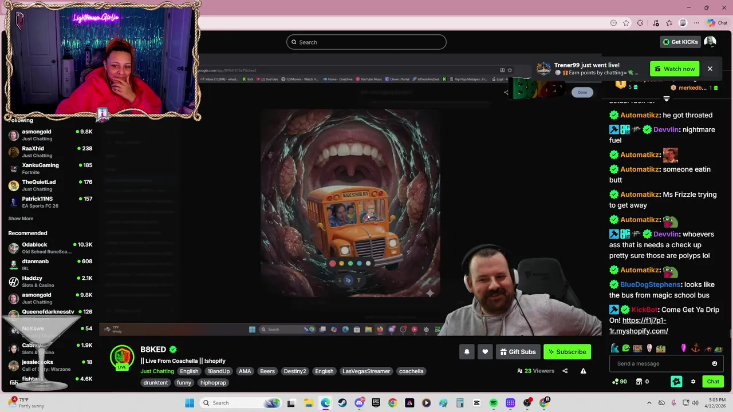Dismiss the Trener99 live notification
The width and height of the screenshot is (733, 412).
click(x=710, y=69)
